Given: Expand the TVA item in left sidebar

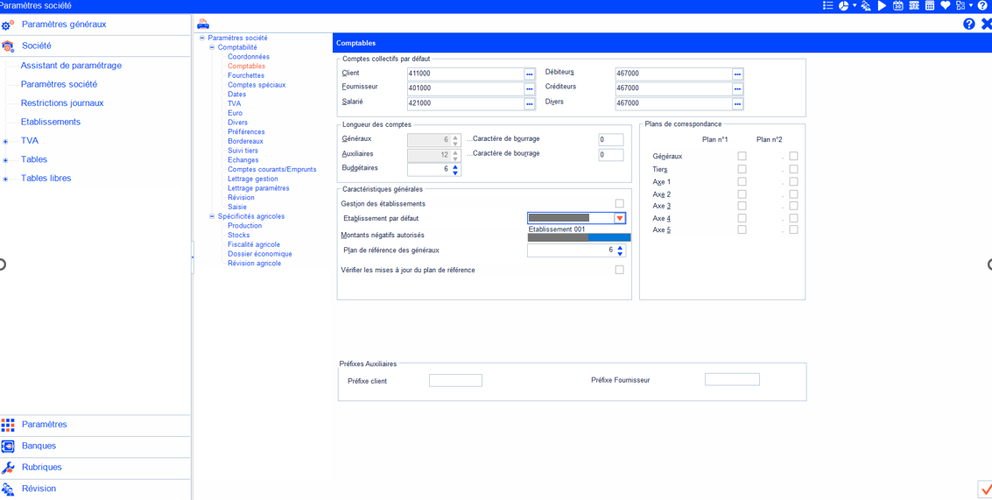Looking at the screenshot, I should tap(6, 141).
